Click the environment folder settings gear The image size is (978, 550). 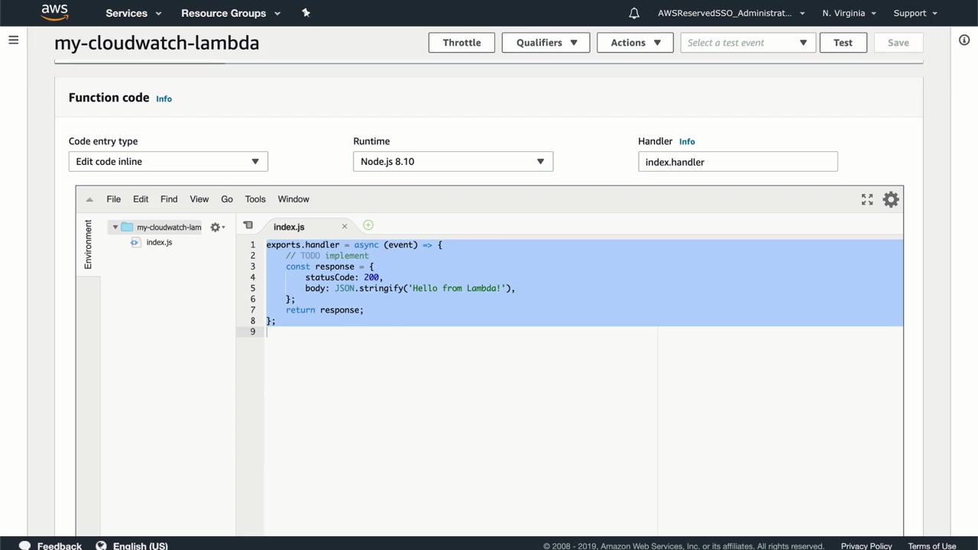point(216,227)
